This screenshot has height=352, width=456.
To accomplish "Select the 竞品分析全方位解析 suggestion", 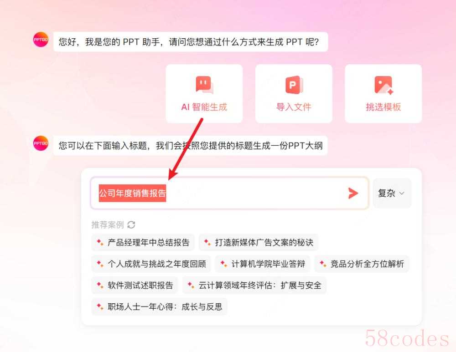I will click(x=362, y=264).
